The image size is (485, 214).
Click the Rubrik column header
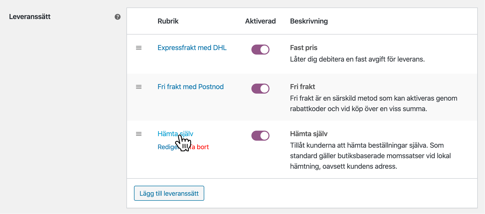tap(168, 21)
